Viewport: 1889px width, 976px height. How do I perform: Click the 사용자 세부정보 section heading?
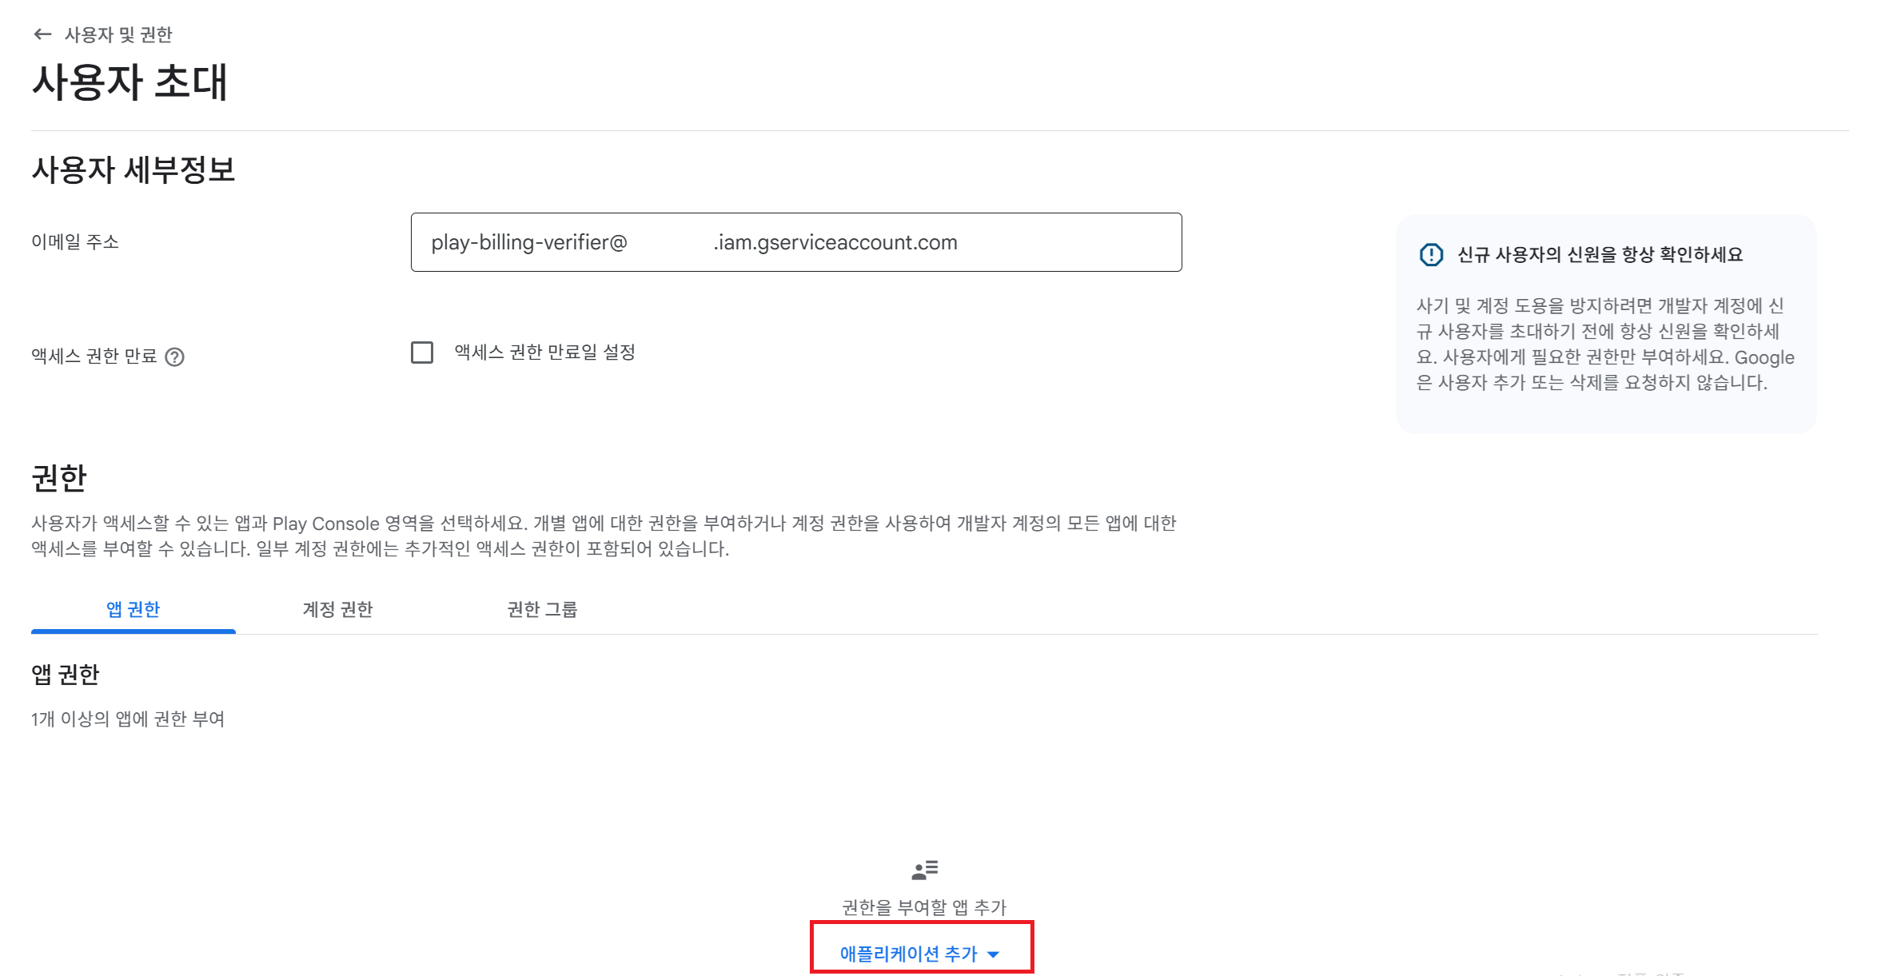(x=134, y=170)
